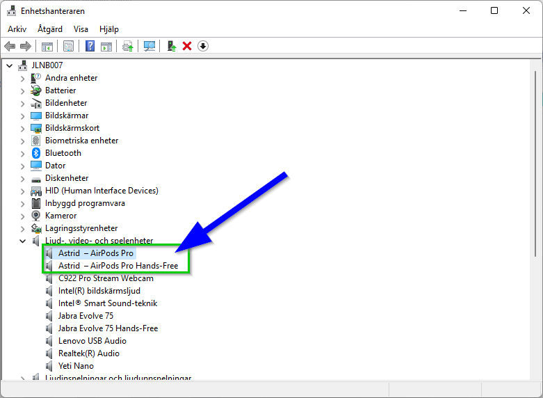Select the Yeti Nano entry
The width and height of the screenshot is (543, 398).
click(76, 366)
